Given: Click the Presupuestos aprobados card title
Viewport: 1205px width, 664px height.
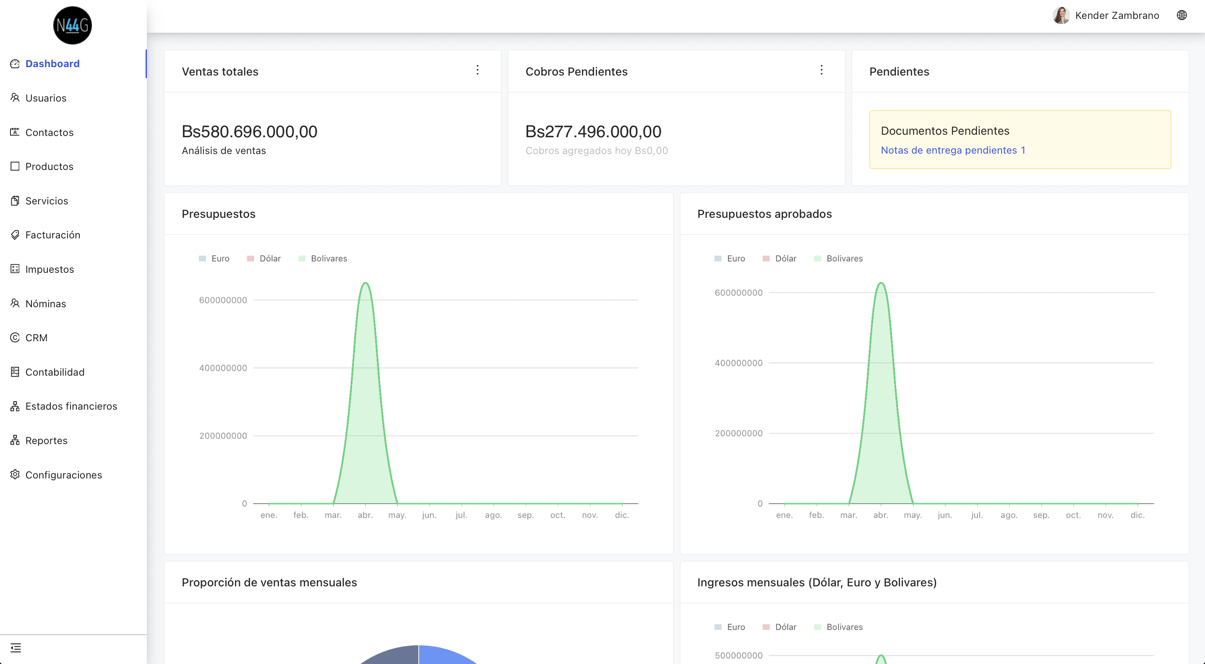Looking at the screenshot, I should point(764,214).
